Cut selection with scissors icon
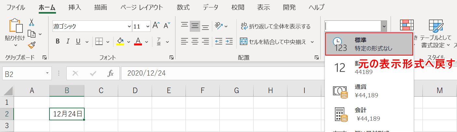The image size is (457, 132). coord(32,22)
